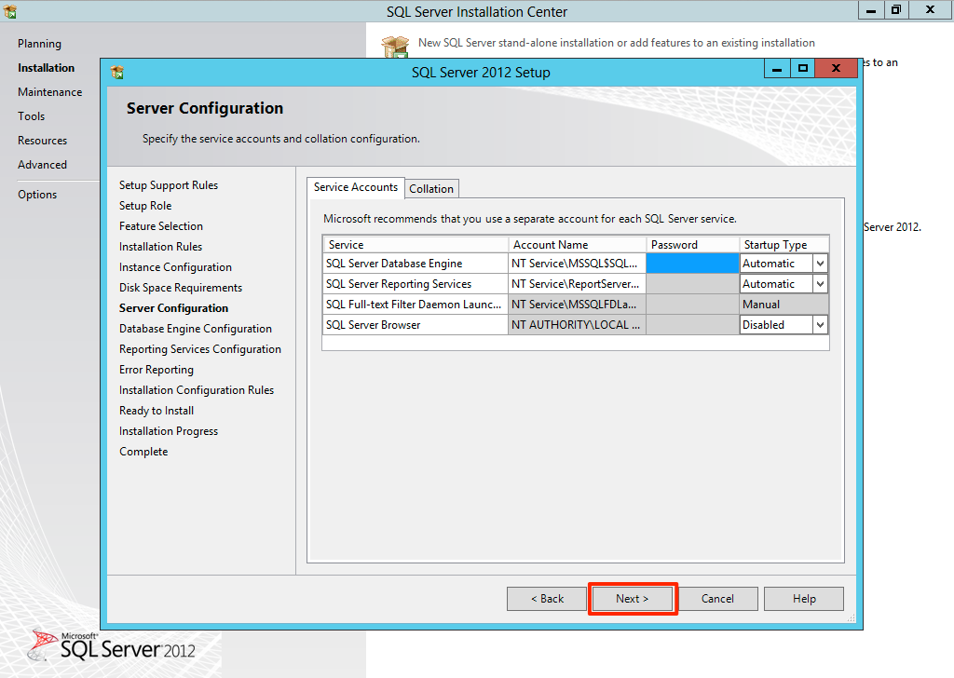Close the SQL Server Installation Center window
Image resolution: width=954 pixels, height=678 pixels.
930,10
